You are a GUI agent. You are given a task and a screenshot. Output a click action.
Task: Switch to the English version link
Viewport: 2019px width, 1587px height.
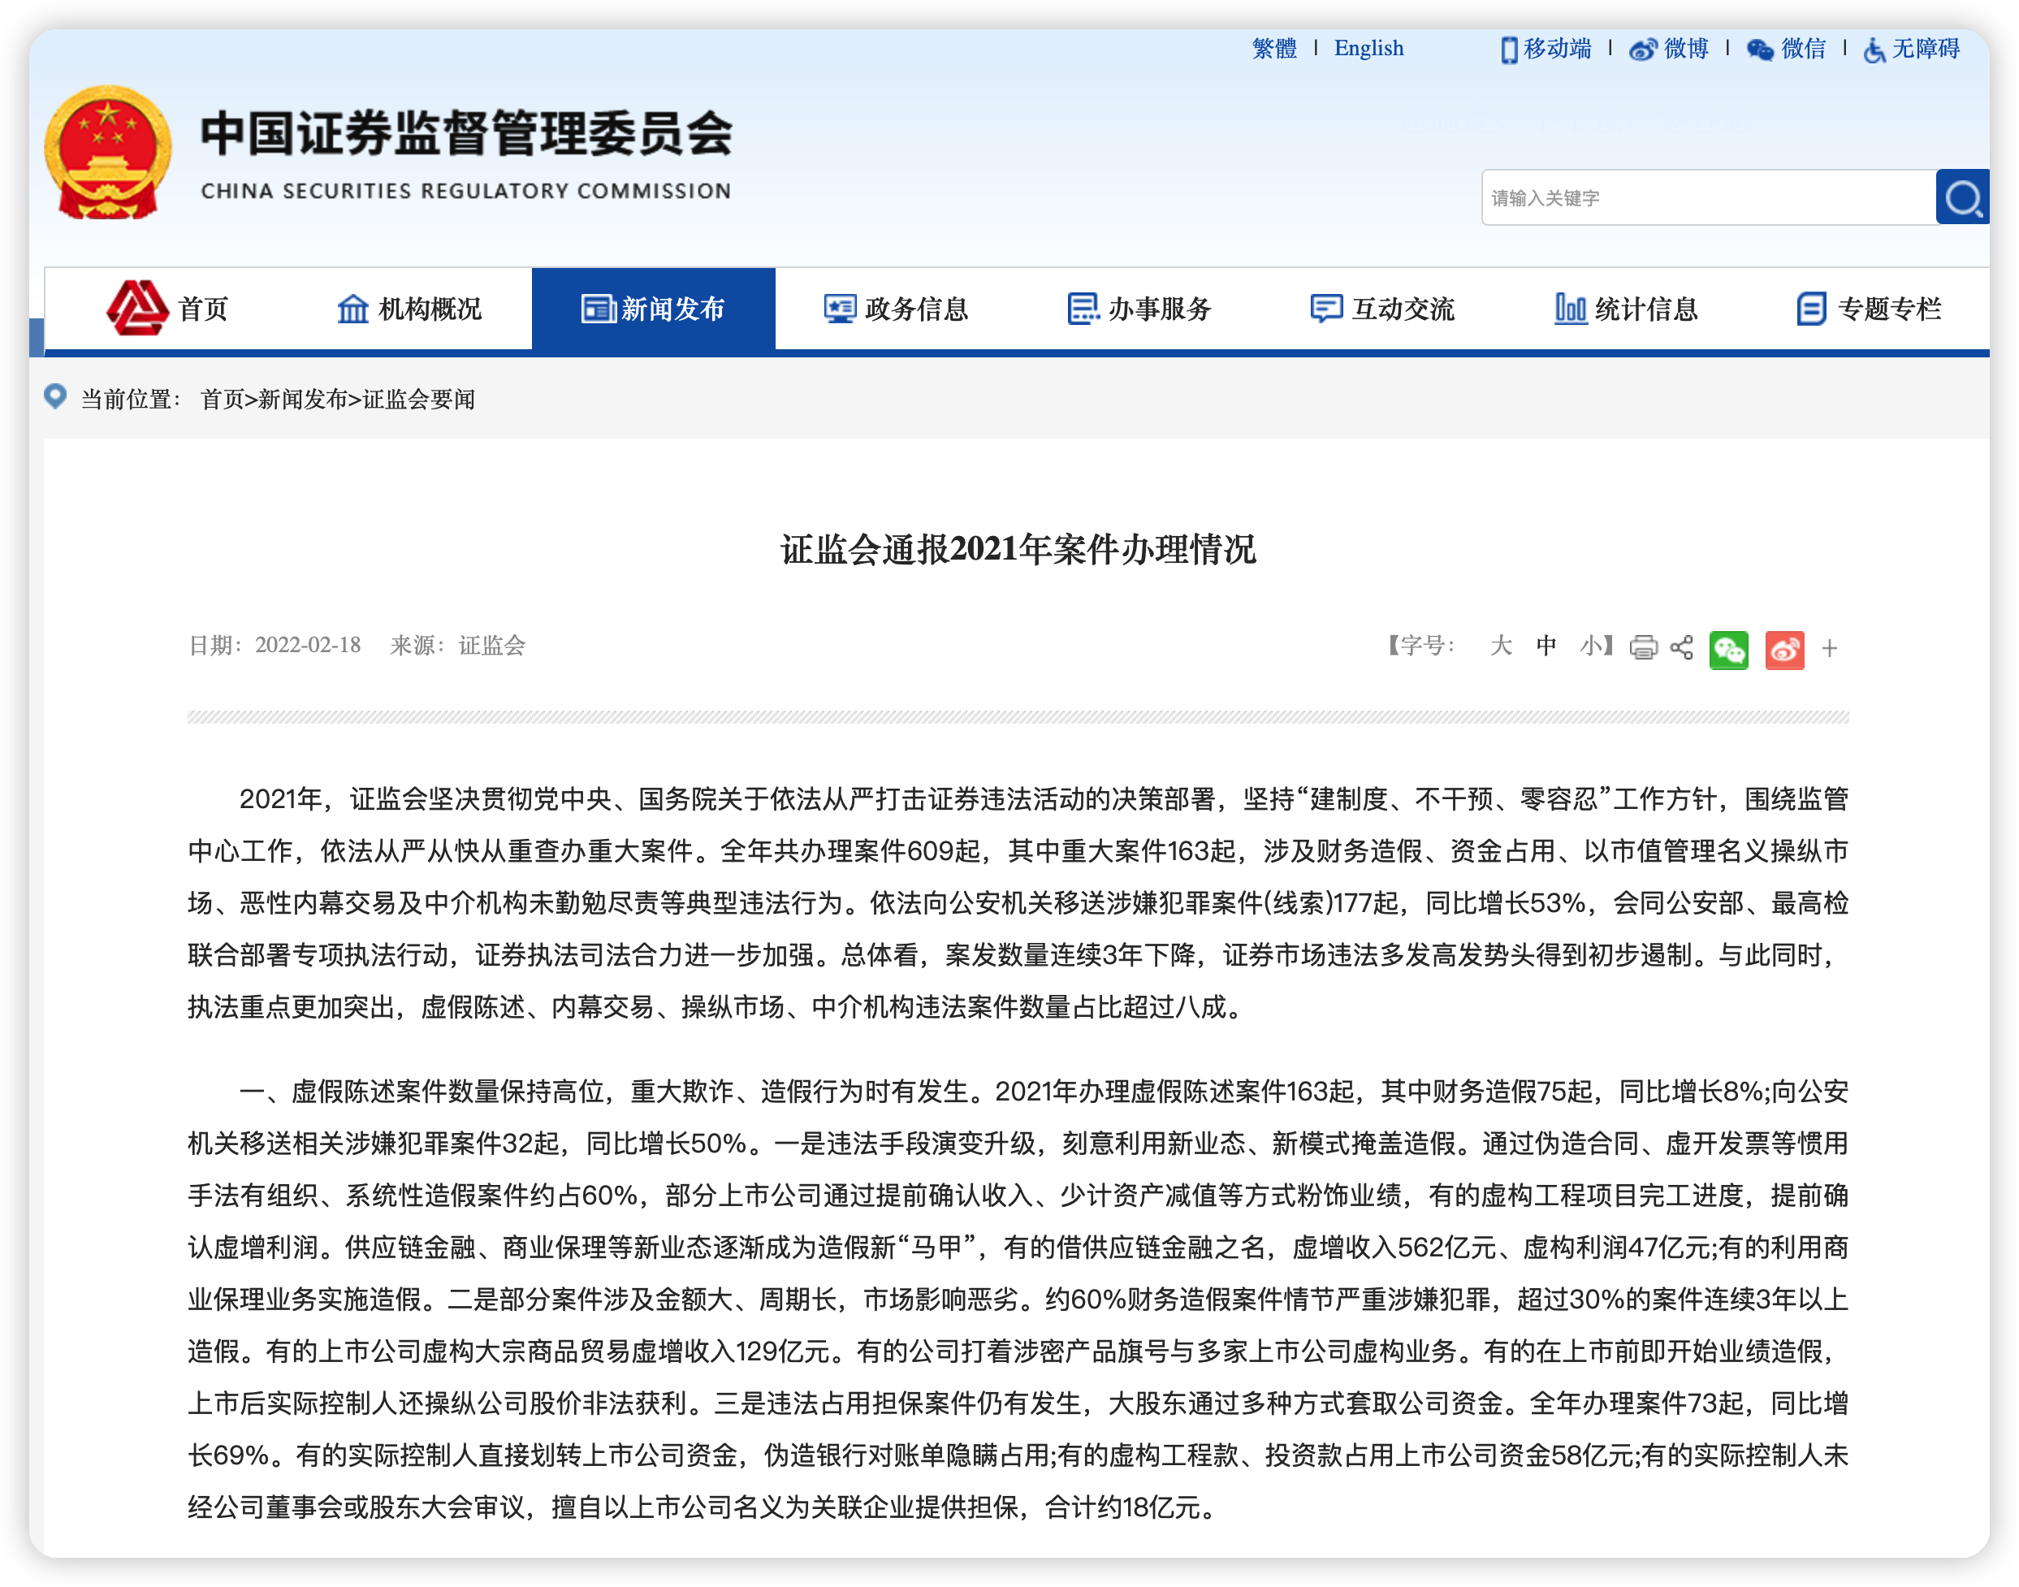pyautogui.click(x=1368, y=48)
